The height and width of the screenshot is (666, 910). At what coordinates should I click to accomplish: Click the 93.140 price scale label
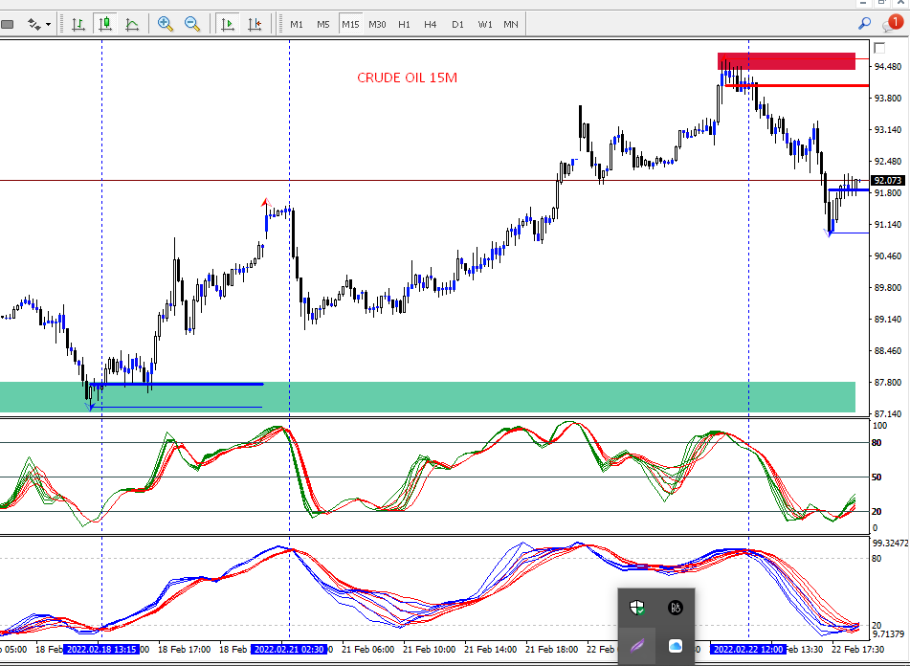coord(888,129)
